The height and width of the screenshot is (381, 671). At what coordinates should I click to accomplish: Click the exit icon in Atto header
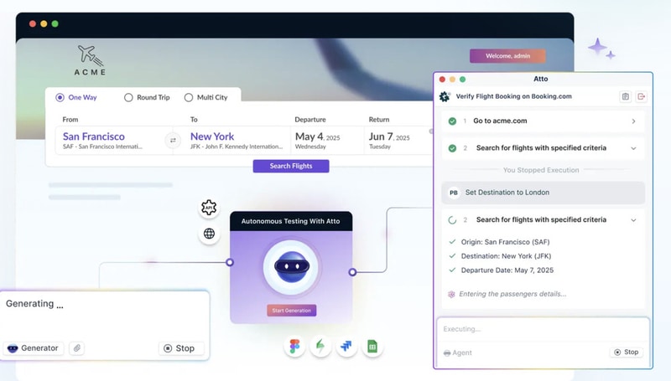(x=642, y=96)
